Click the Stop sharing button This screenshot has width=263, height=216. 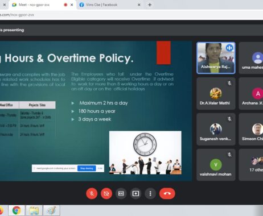(x=87, y=168)
